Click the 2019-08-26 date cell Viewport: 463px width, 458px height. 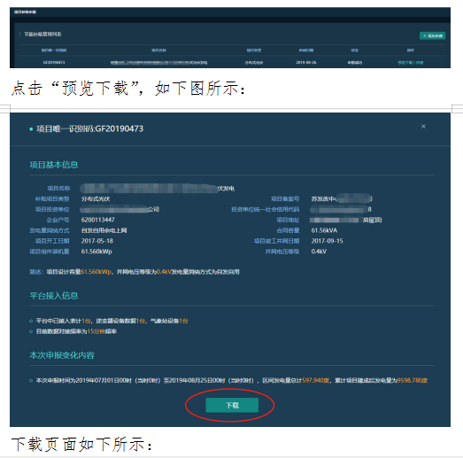(x=306, y=63)
